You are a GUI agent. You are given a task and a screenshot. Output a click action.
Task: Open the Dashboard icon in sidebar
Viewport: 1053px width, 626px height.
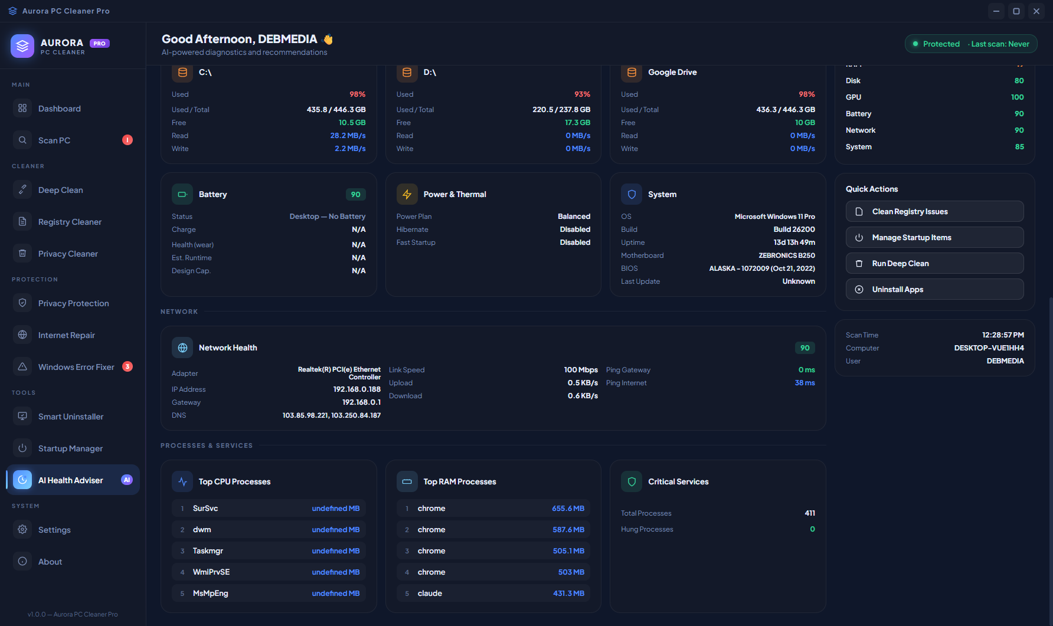coord(22,109)
